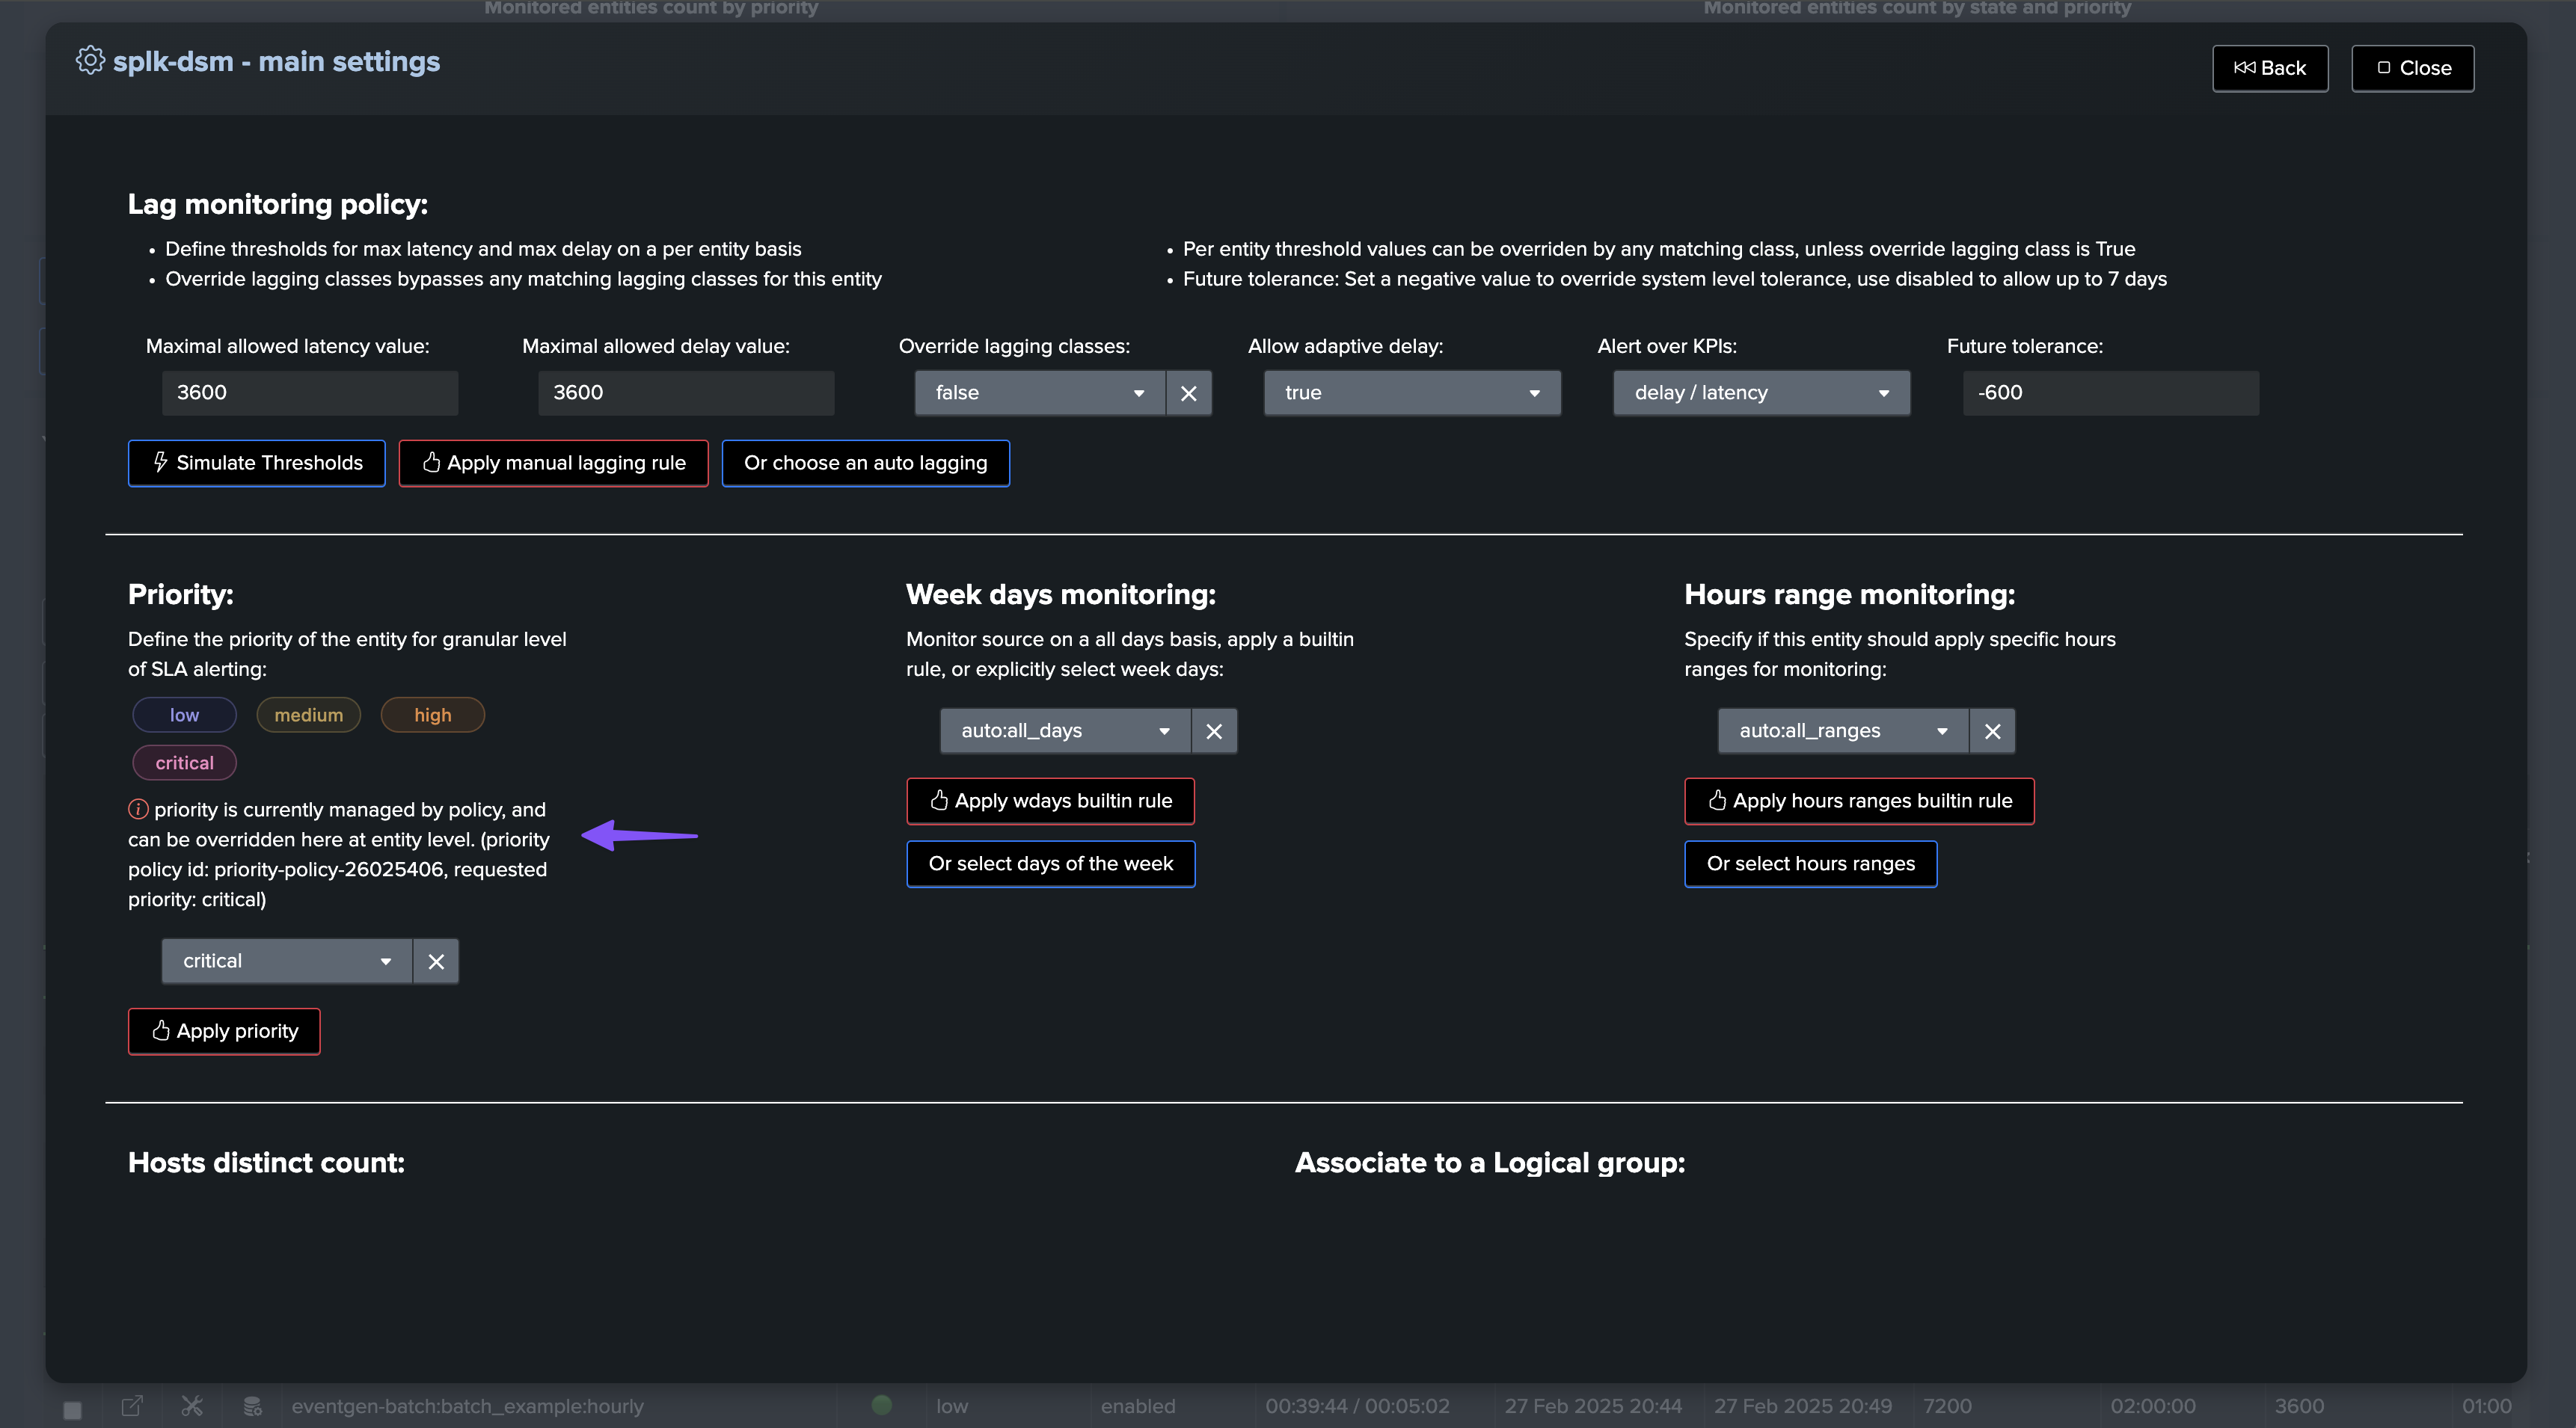
Task: Click the Future tolerance input field
Action: pos(2110,393)
